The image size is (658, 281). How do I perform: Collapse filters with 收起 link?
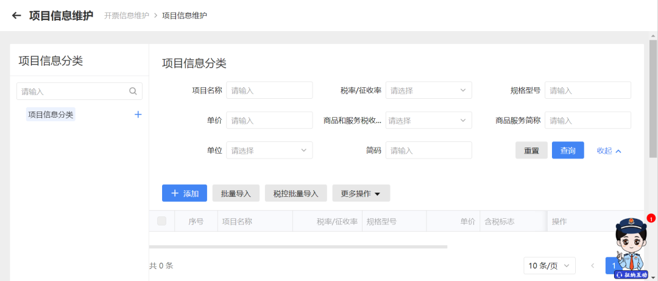tap(609, 151)
